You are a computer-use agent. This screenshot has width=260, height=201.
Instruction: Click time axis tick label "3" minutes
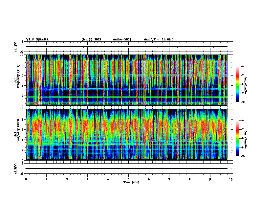click(87, 179)
